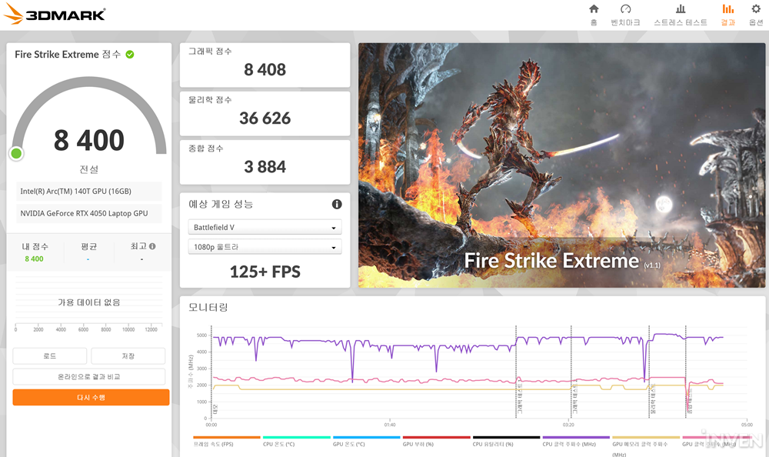Click the 로드 (Load) button

pyautogui.click(x=49, y=356)
